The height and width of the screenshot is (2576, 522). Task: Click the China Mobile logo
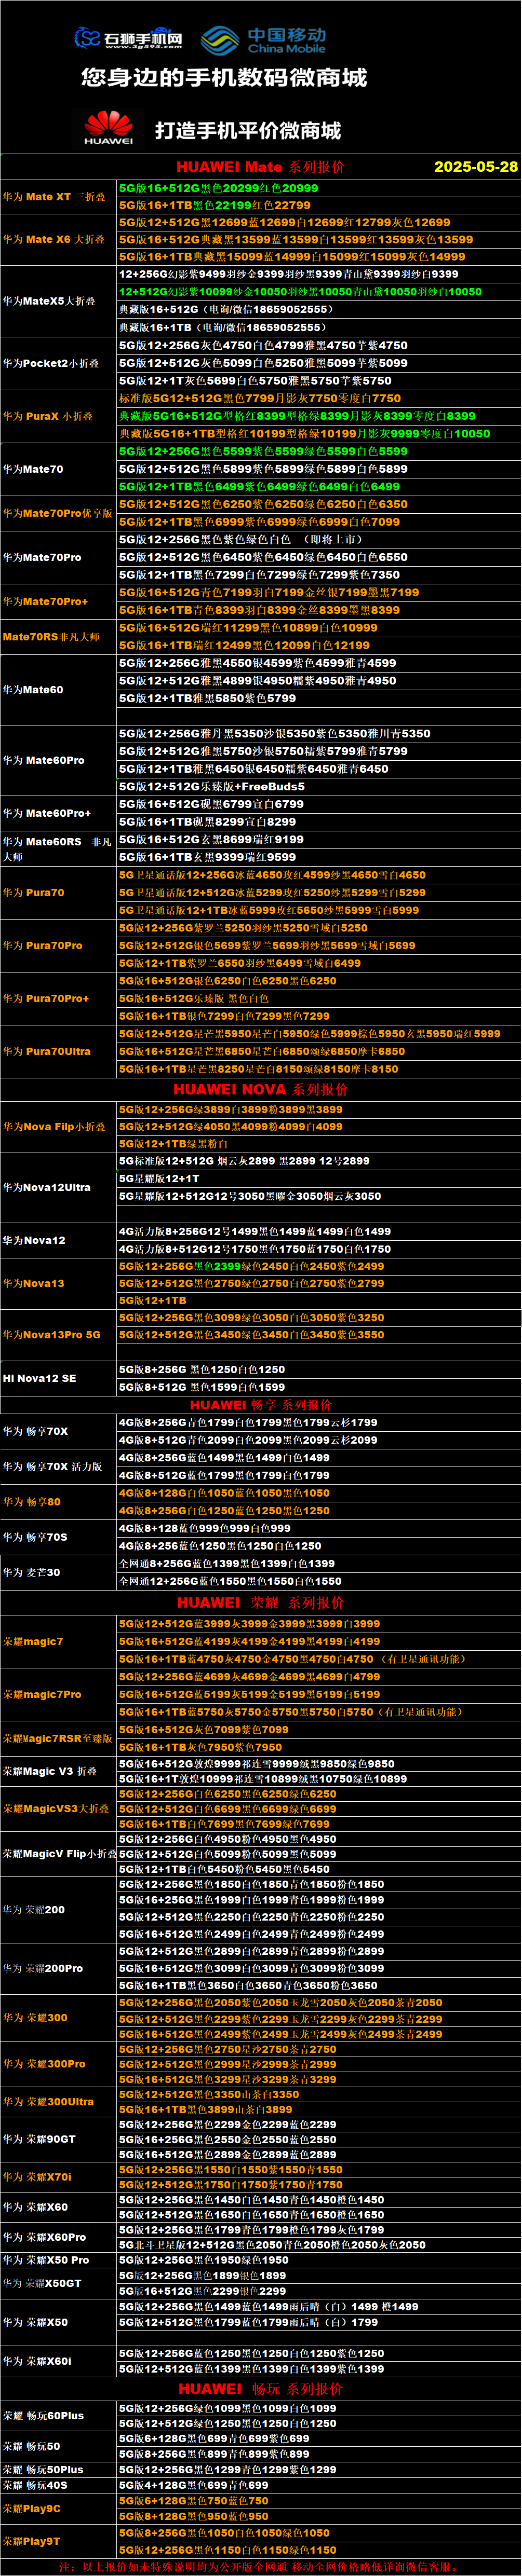pos(263,40)
